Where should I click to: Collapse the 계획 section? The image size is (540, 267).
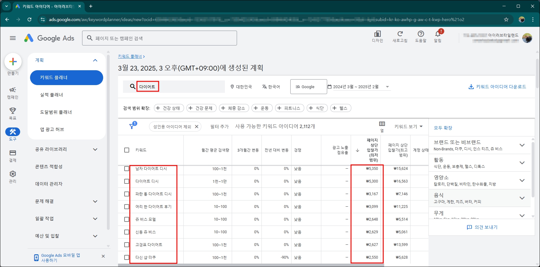tap(95, 60)
